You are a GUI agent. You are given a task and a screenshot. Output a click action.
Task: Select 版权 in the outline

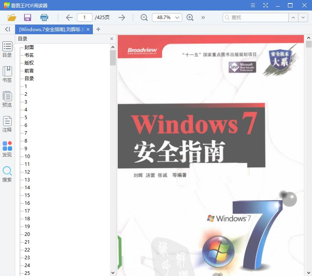[29, 63]
